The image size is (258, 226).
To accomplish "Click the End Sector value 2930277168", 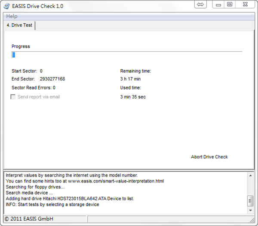I will tap(52, 79).
